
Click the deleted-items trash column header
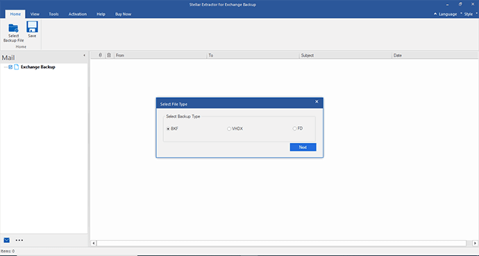coord(109,56)
